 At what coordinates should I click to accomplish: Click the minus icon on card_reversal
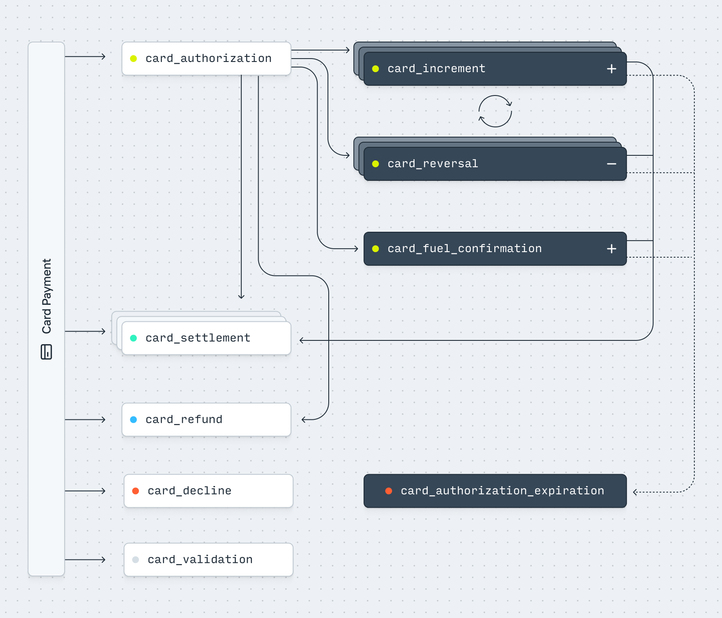click(611, 164)
